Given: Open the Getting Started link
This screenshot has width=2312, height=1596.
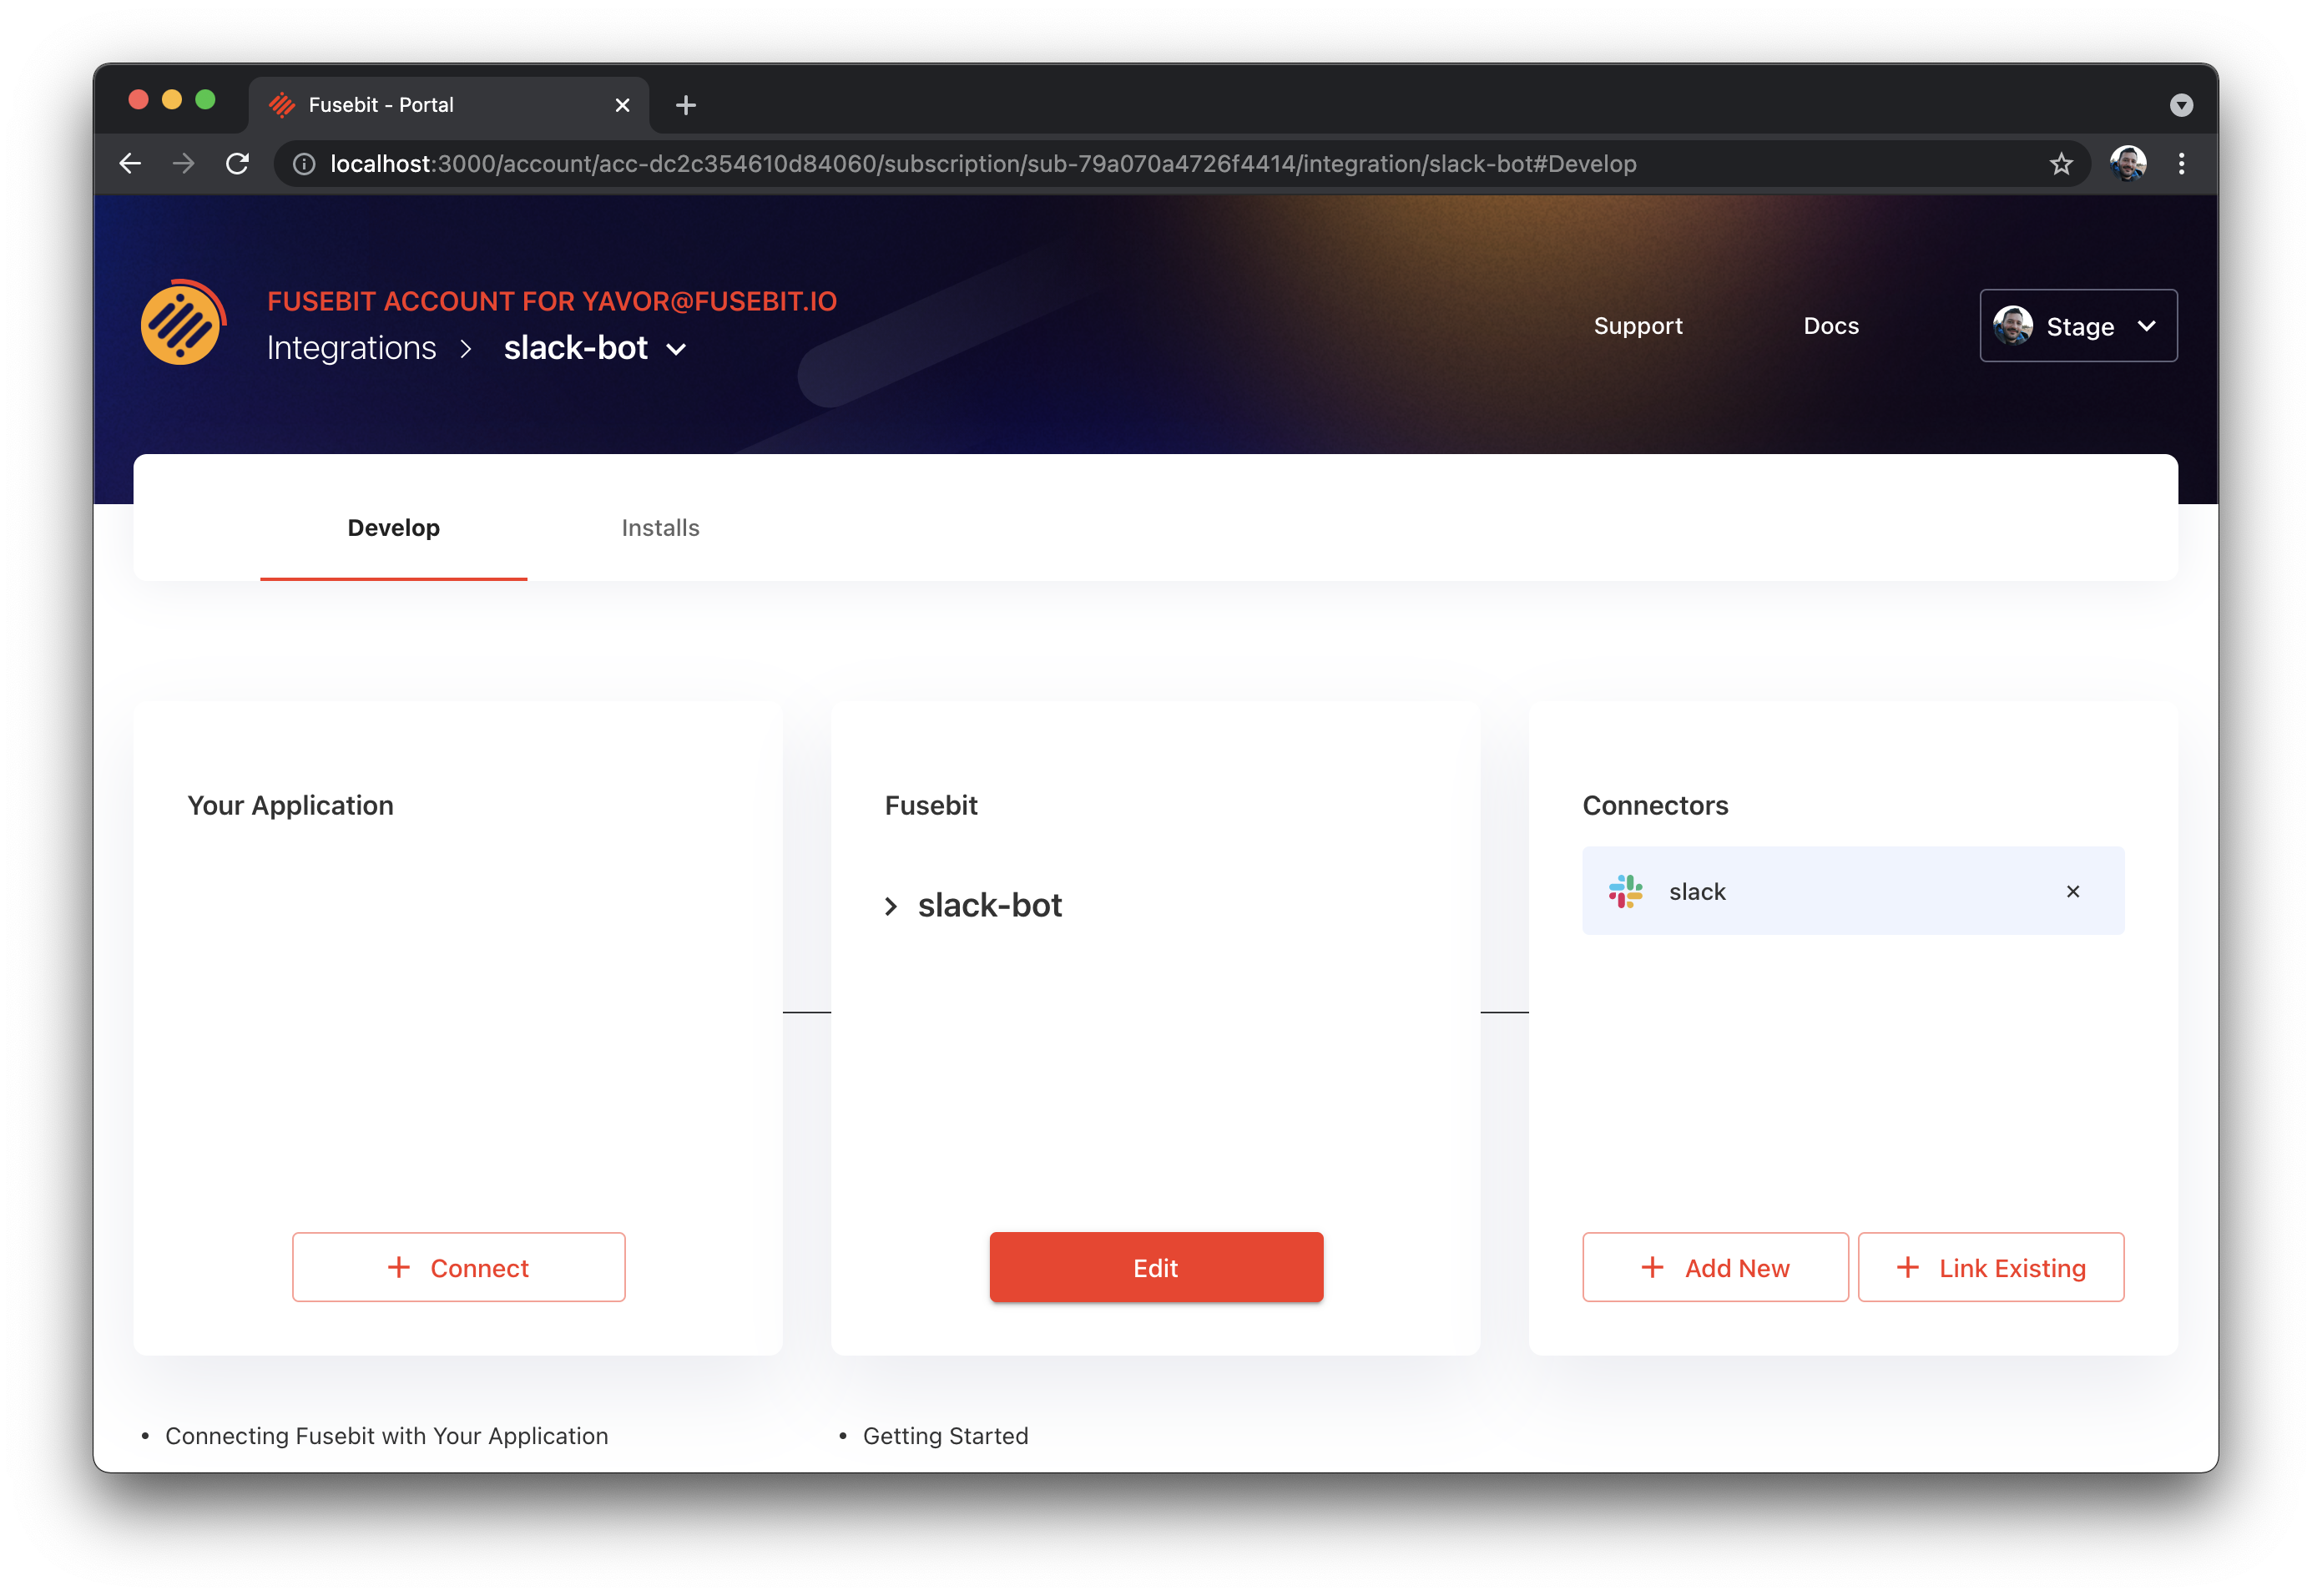Looking at the screenshot, I should point(945,1435).
